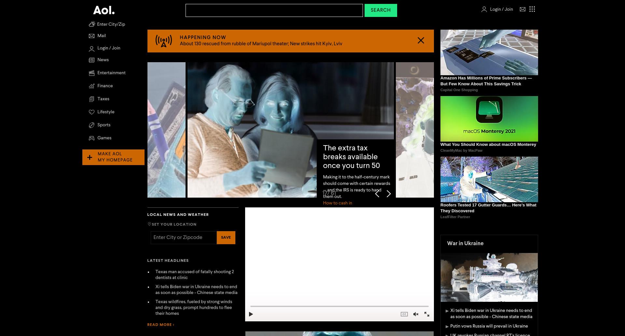Screen dimensions: 625x336
Task: Click Enter City/Zip text in sidebar
Action: 111,24
